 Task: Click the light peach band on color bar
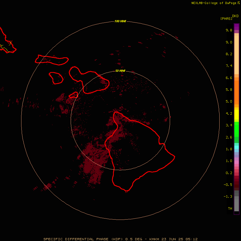click(x=236, y=55)
